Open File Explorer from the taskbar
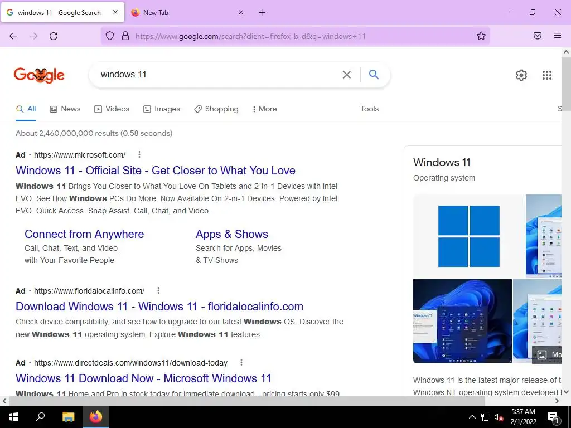Image resolution: width=571 pixels, height=428 pixels. click(x=68, y=417)
